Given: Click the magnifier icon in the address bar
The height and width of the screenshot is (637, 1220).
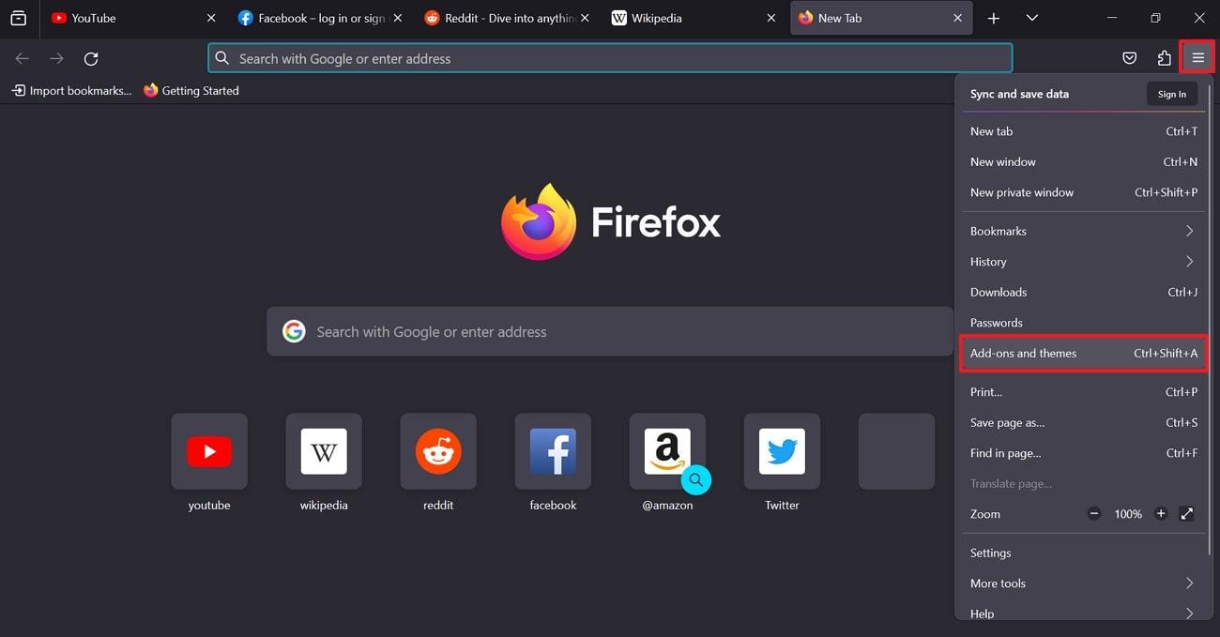Looking at the screenshot, I should click(x=221, y=58).
